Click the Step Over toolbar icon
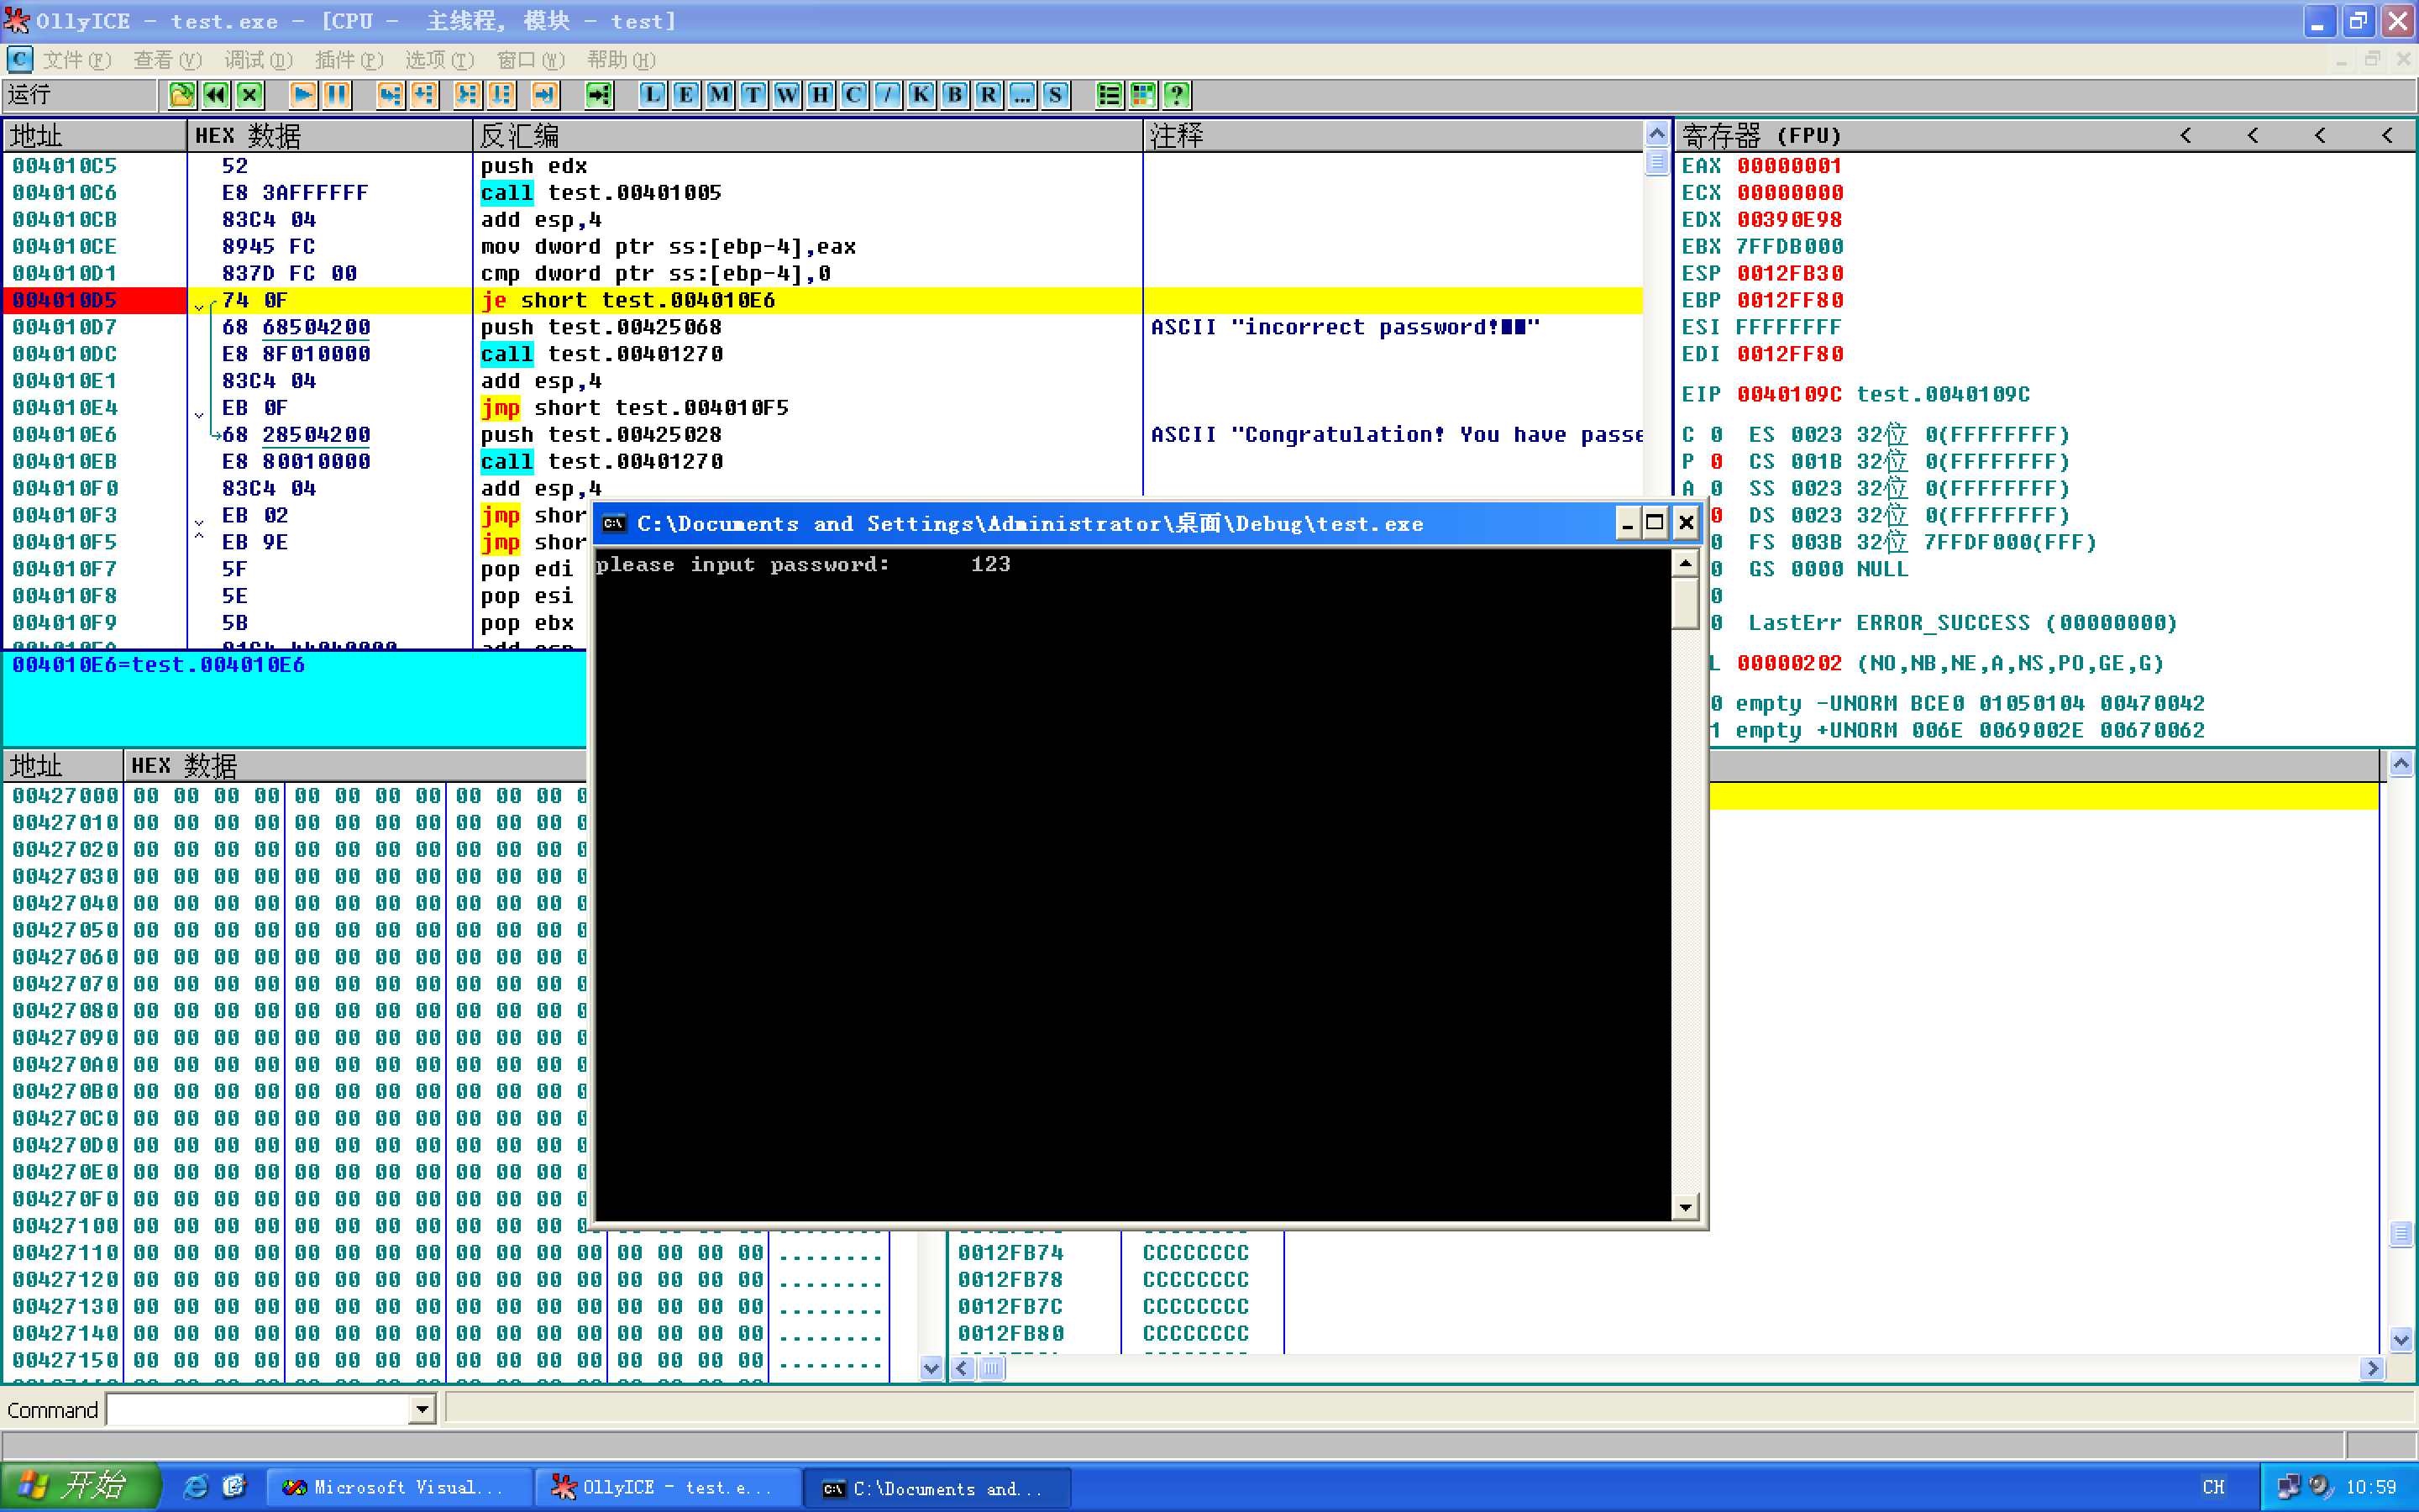The width and height of the screenshot is (2419, 1512). 424,95
